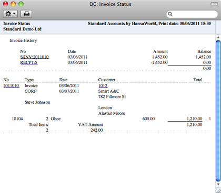Click the name 'Steve Johnson'
221x193 pixels.
pos(37,102)
